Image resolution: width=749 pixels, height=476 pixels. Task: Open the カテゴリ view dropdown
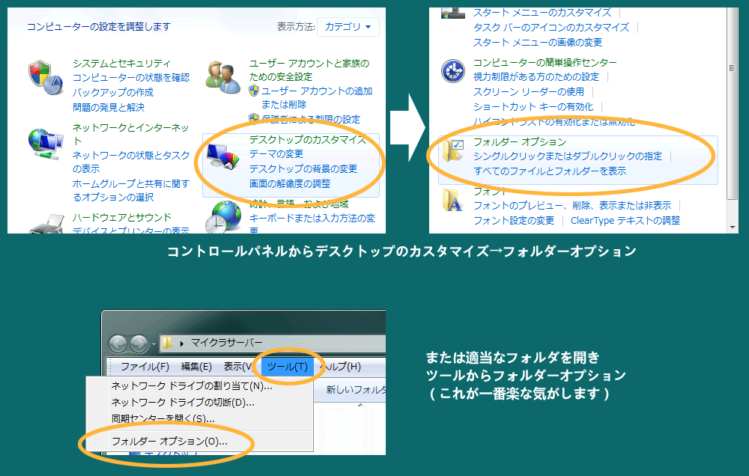click(x=348, y=27)
